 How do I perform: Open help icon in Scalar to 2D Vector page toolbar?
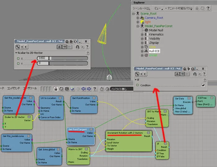pos(87,47)
